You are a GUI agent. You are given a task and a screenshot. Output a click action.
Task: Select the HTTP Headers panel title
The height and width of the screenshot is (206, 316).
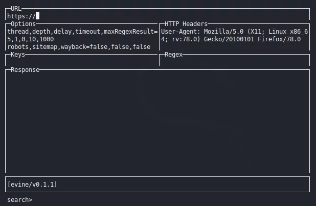[x=186, y=24]
